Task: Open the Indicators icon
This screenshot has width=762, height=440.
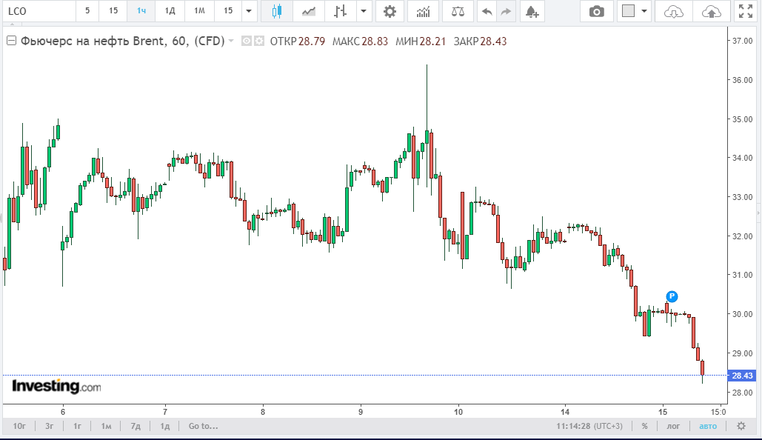Action: click(x=424, y=11)
